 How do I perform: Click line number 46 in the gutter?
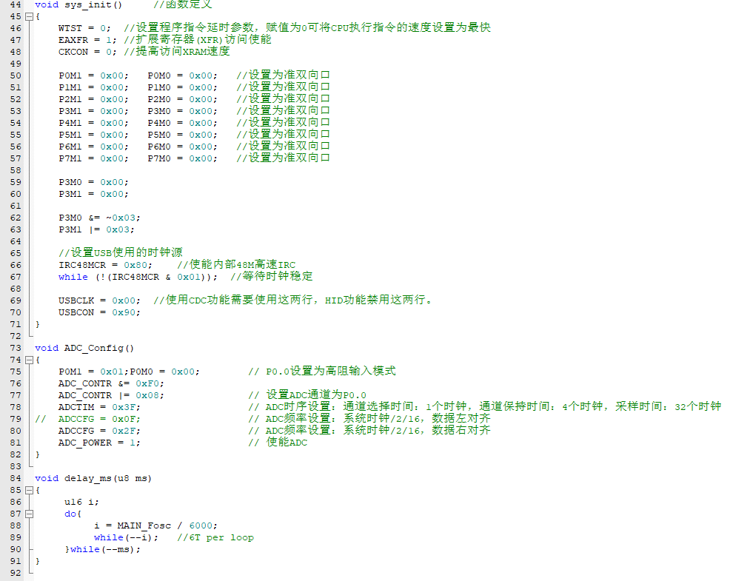(x=16, y=28)
